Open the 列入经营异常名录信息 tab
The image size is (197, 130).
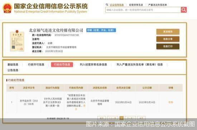pos(93,65)
